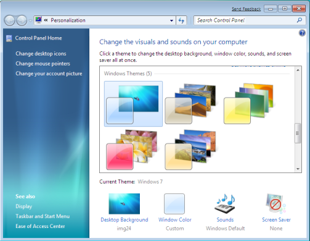Viewport: 310px width, 241px height.
Task: Click the Window Color swatch
Action: tap(174, 204)
